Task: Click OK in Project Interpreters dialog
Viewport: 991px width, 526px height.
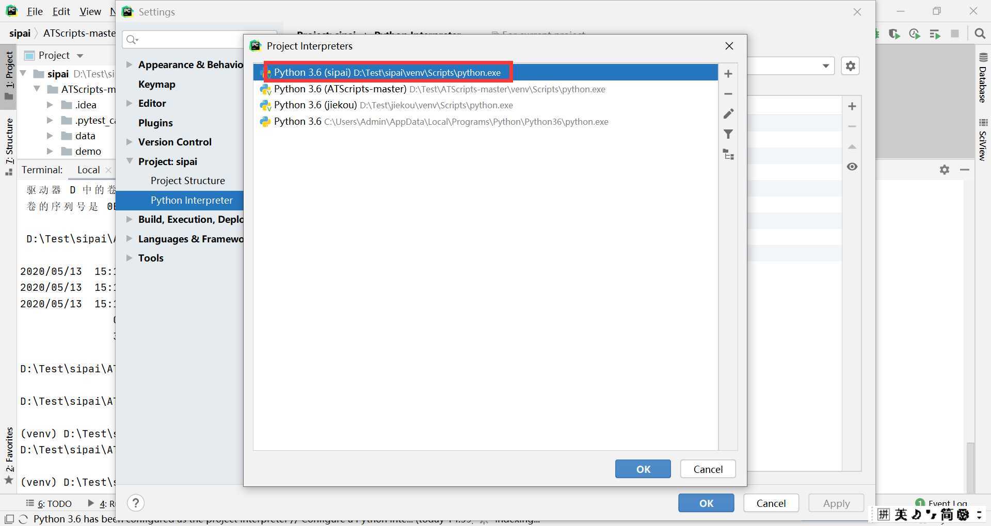Action: 643,469
